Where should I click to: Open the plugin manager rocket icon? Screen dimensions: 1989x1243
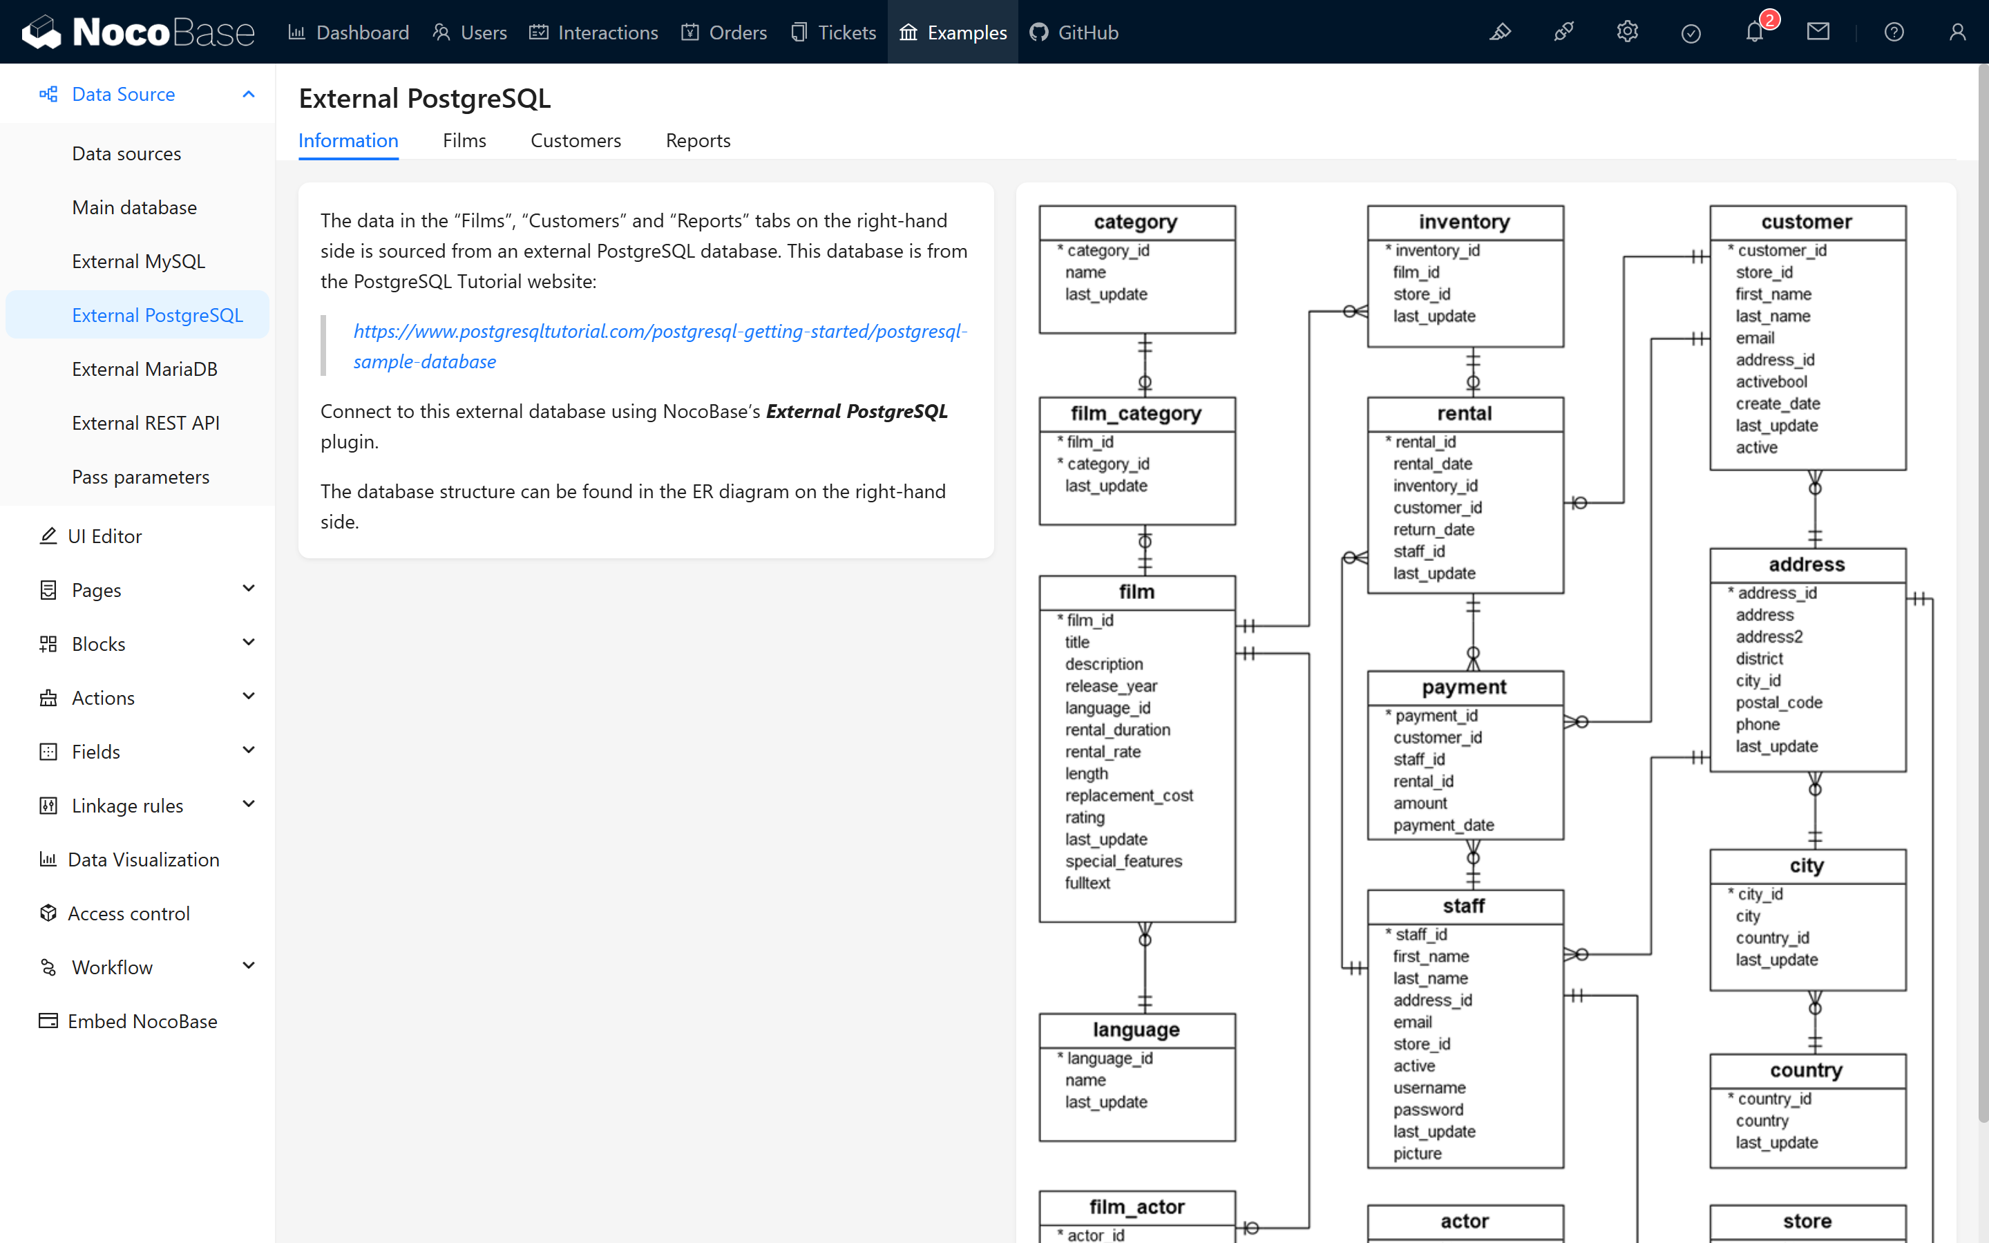pos(1563,32)
